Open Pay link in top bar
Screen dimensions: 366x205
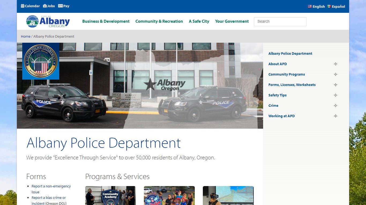coord(66,6)
